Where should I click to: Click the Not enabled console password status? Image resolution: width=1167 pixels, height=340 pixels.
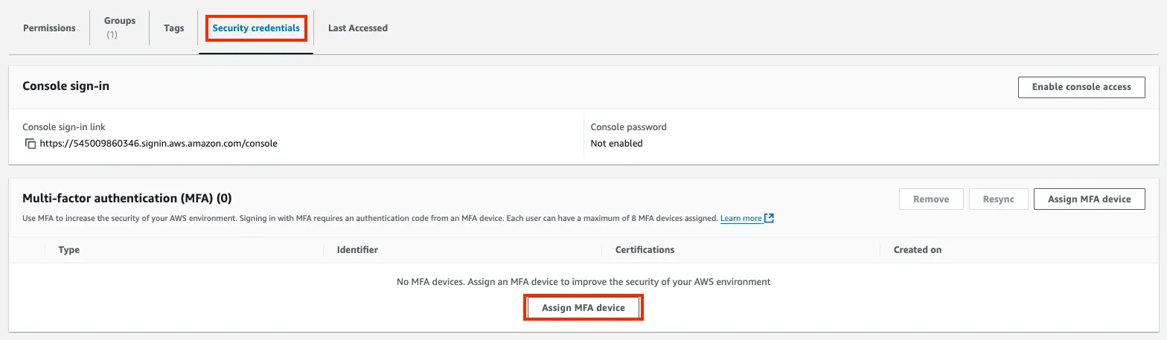point(616,144)
